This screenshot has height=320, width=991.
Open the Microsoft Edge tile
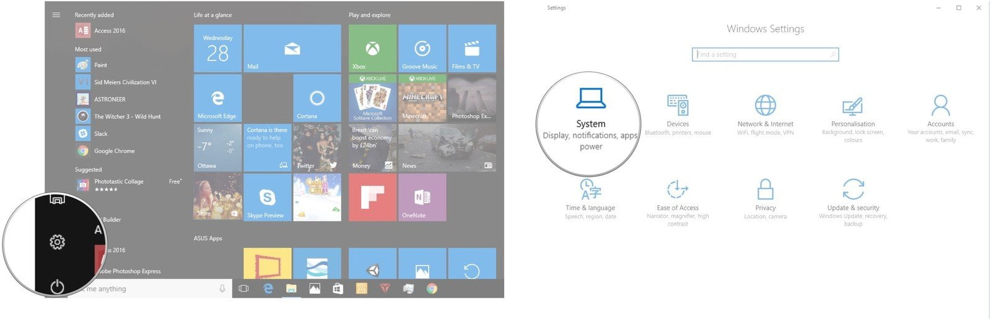pyautogui.click(x=217, y=98)
